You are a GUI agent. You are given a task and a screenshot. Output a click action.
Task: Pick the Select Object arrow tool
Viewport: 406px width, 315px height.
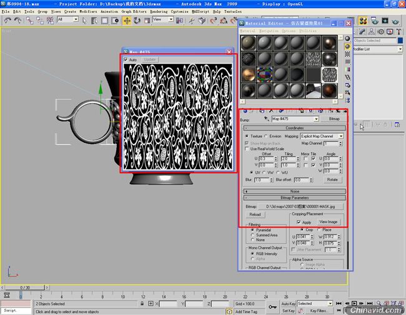84,21
